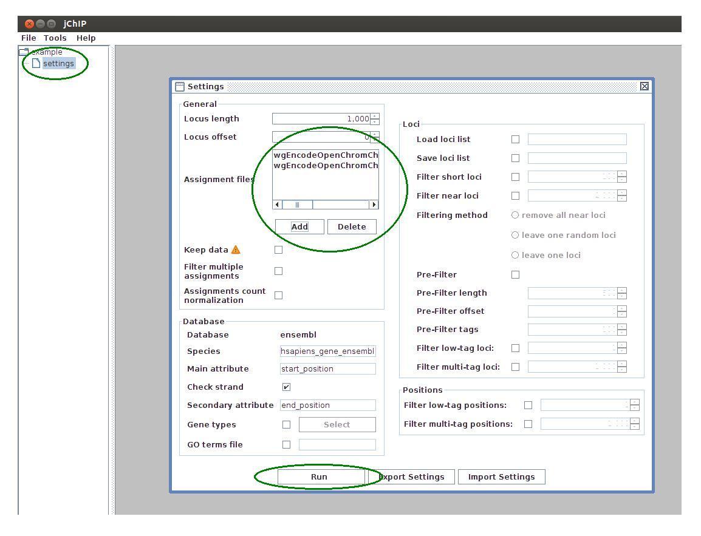Click the settings document icon in tree
The image size is (701, 536).
(x=36, y=63)
